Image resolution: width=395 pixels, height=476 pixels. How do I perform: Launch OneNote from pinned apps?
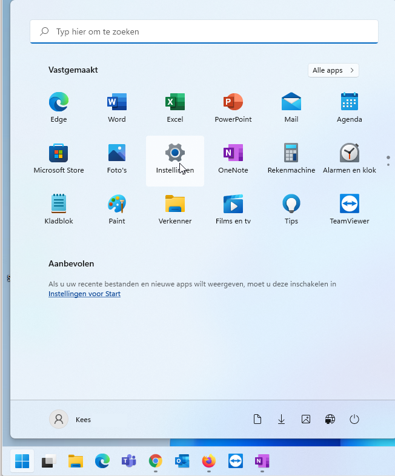coord(233,159)
